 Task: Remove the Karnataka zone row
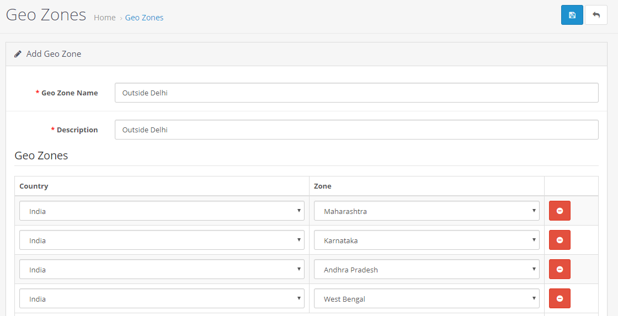click(x=560, y=240)
